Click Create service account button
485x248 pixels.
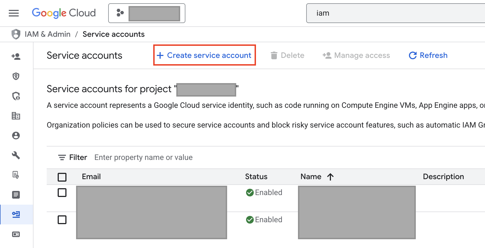pos(204,55)
